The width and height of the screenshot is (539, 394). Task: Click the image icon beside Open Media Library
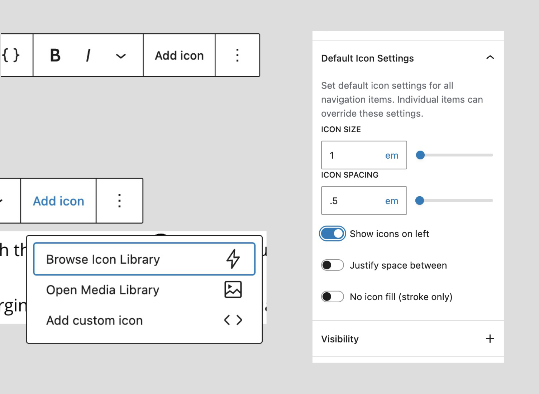(x=233, y=290)
